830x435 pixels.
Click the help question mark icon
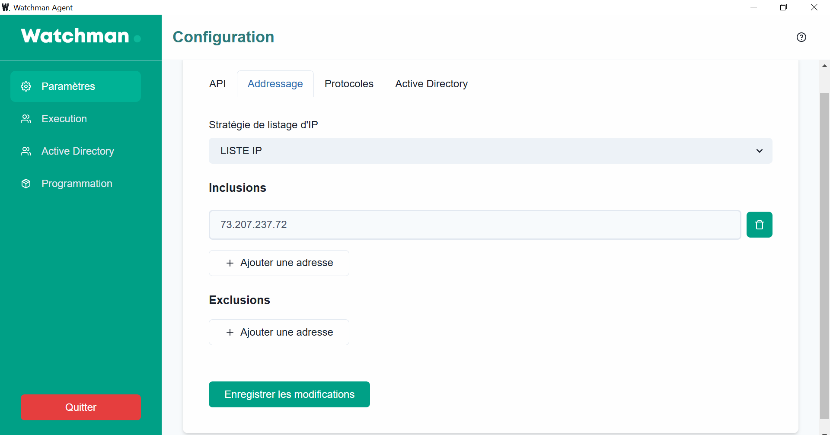pyautogui.click(x=801, y=37)
